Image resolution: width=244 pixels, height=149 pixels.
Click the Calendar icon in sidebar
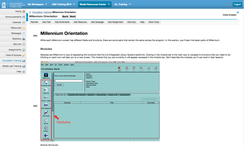pyautogui.click(x=24, y=22)
